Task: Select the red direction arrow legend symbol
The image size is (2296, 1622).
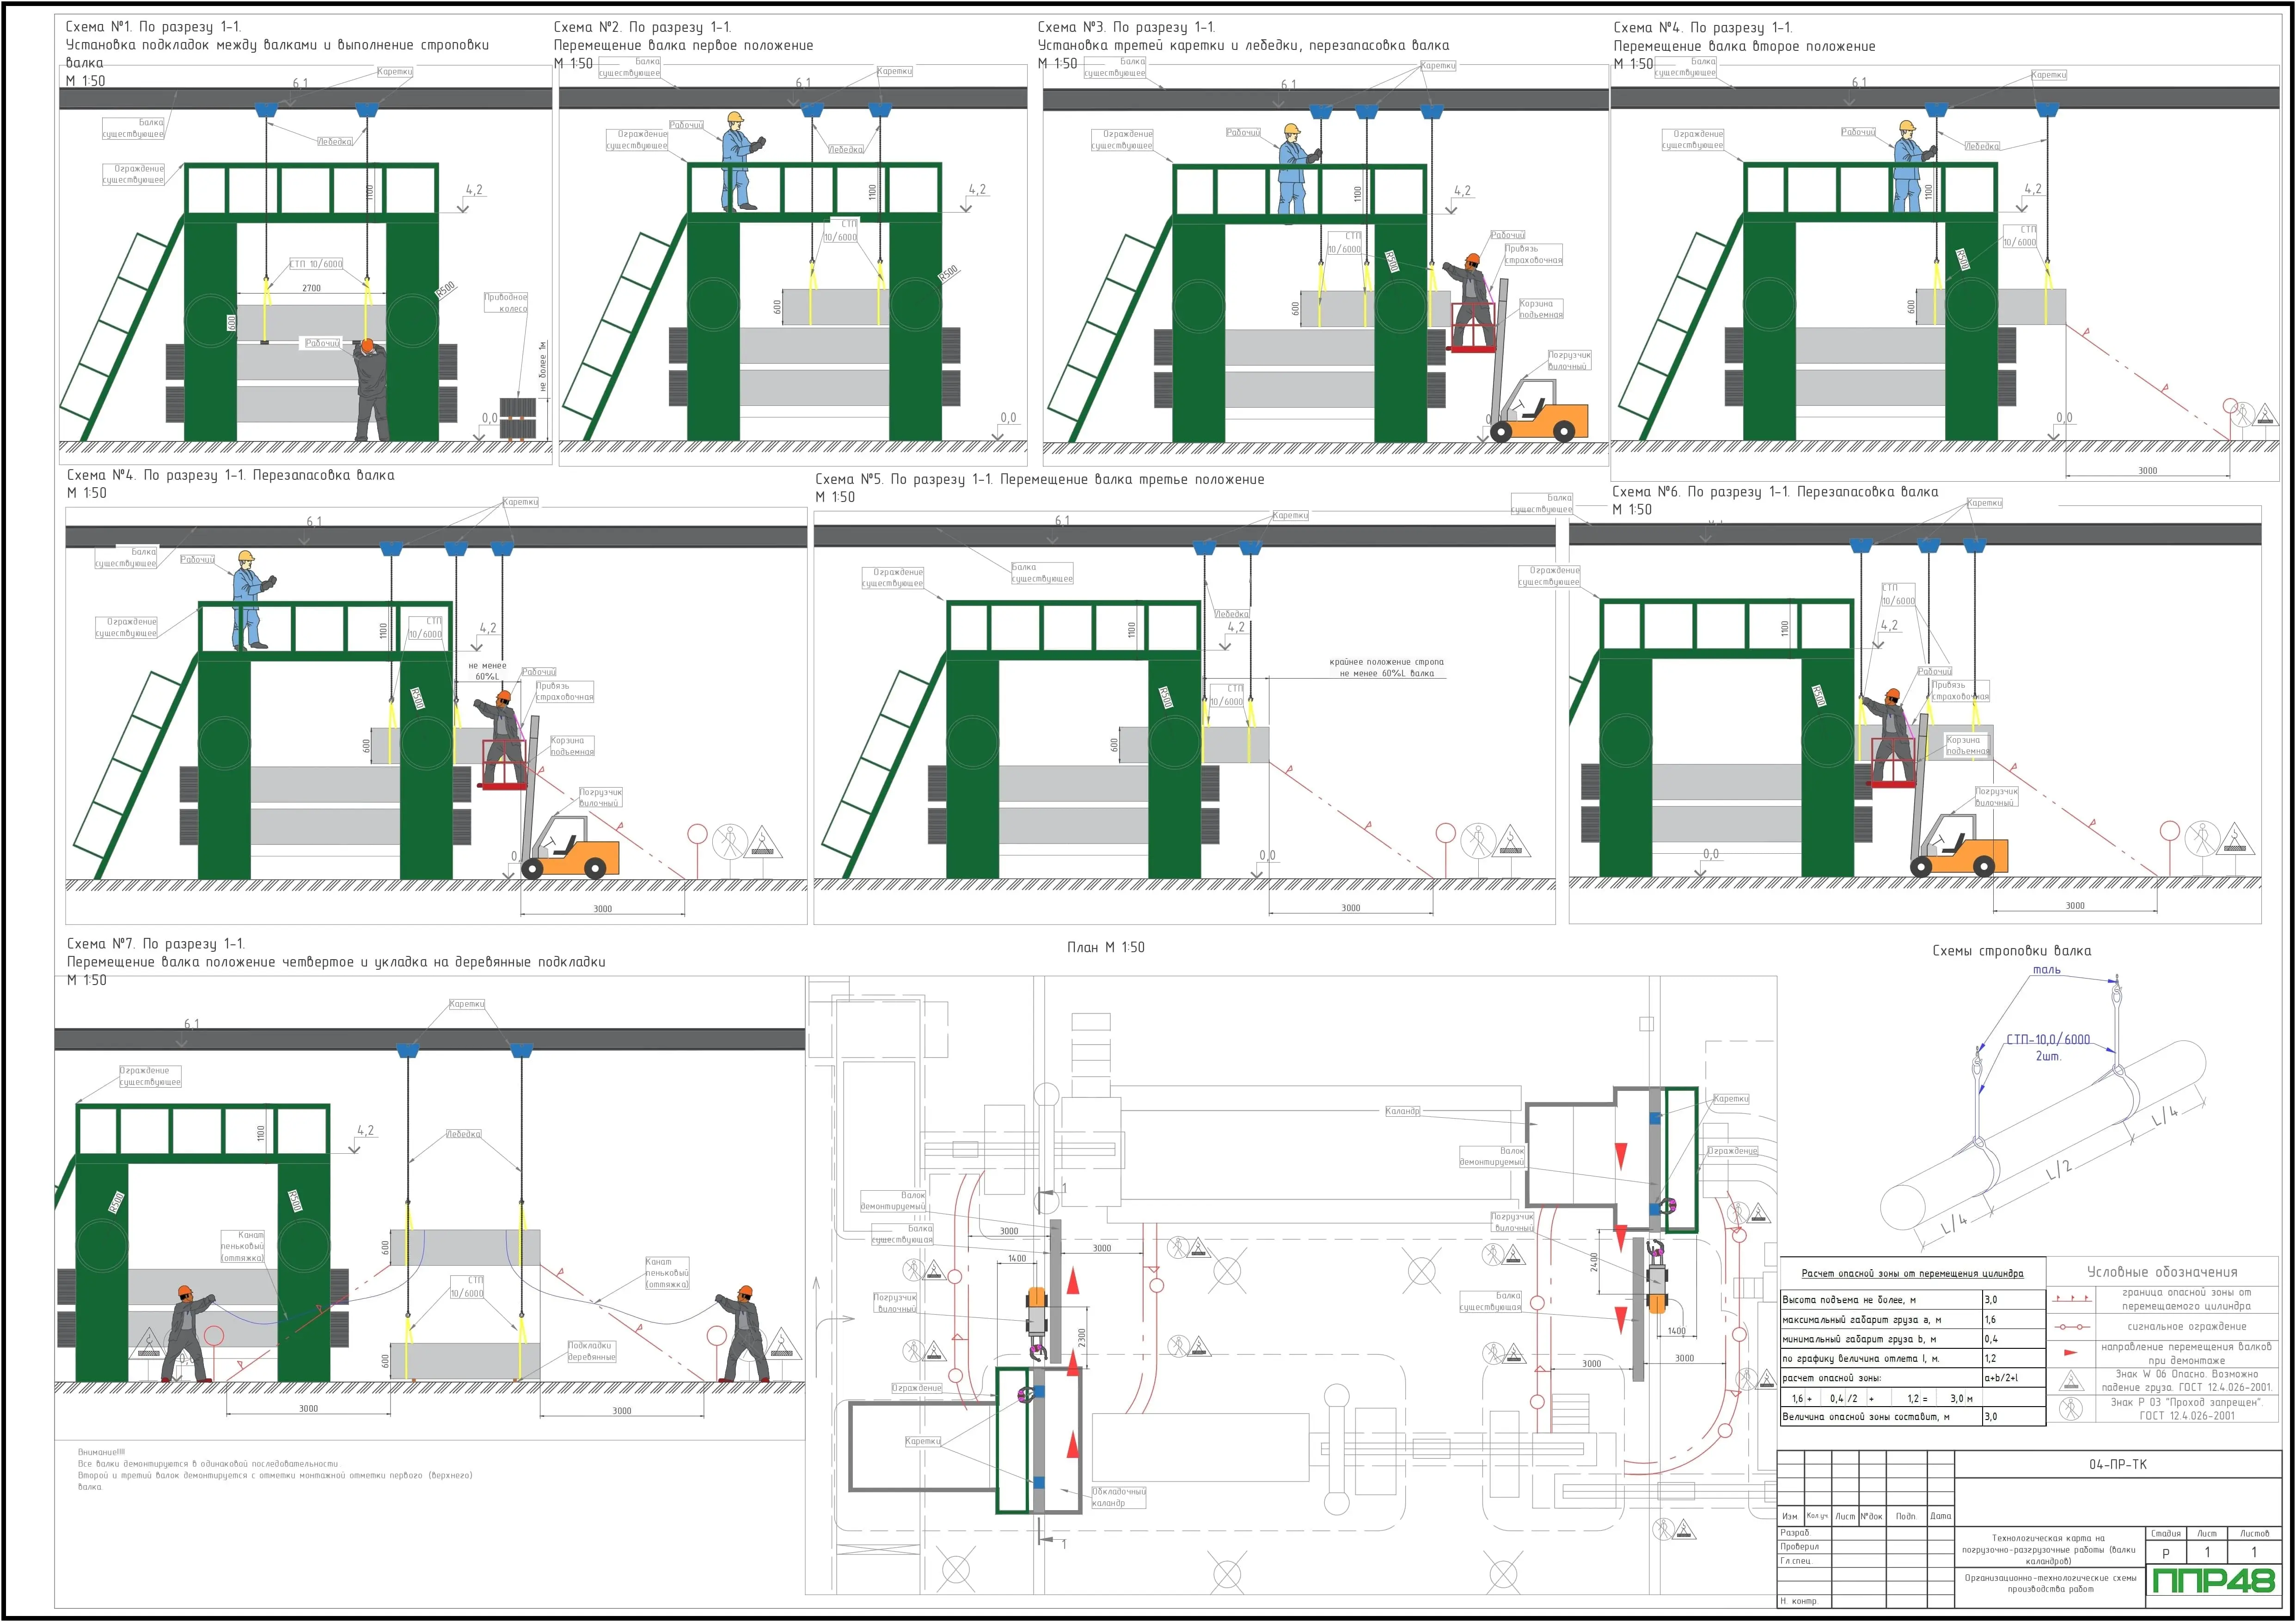Action: coord(2071,1353)
